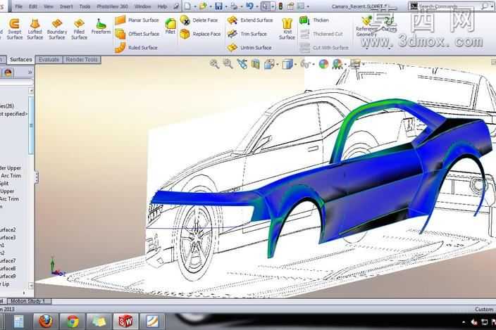Open the Insert menu
Viewport: 496px width, 330px height.
click(66, 6)
